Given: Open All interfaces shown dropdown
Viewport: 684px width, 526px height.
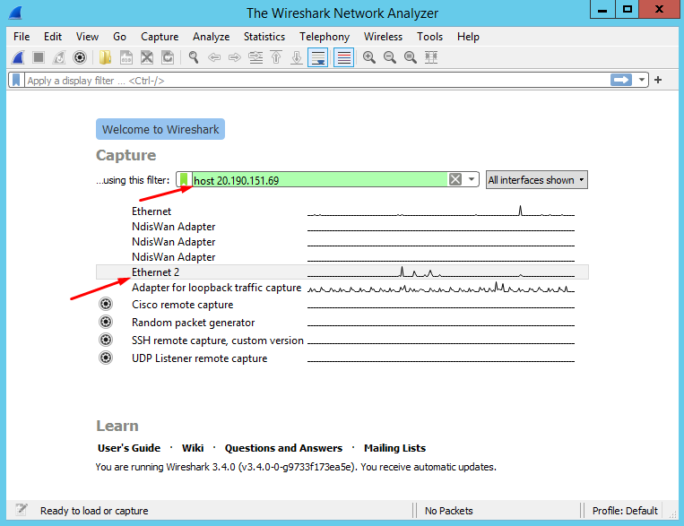Looking at the screenshot, I should pos(537,180).
